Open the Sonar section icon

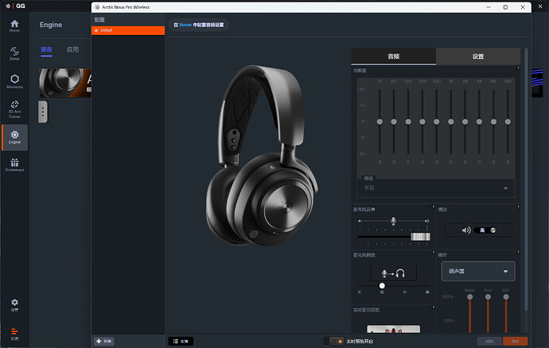[14, 53]
